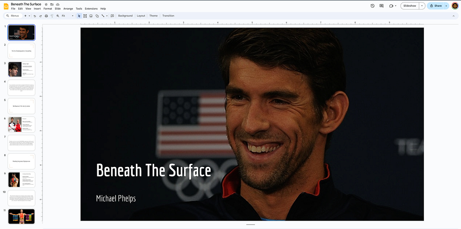This screenshot has width=461, height=229.
Task: Expand line tool options arrow
Action: 107,16
